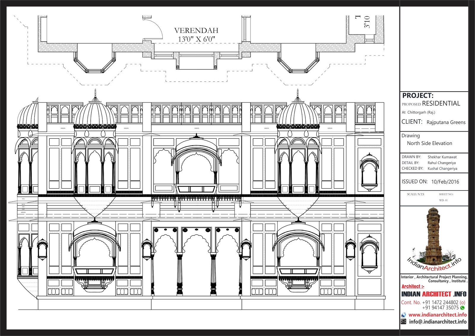Click the red Cont. No. label
475x336 pixels.
[x=411, y=302]
